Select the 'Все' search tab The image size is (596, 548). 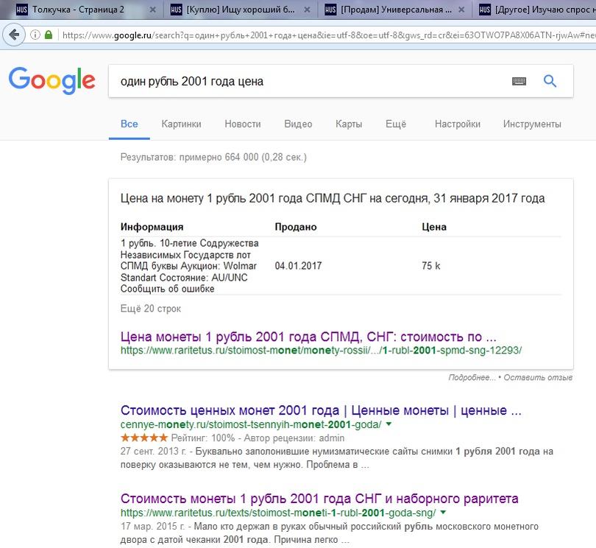(130, 124)
